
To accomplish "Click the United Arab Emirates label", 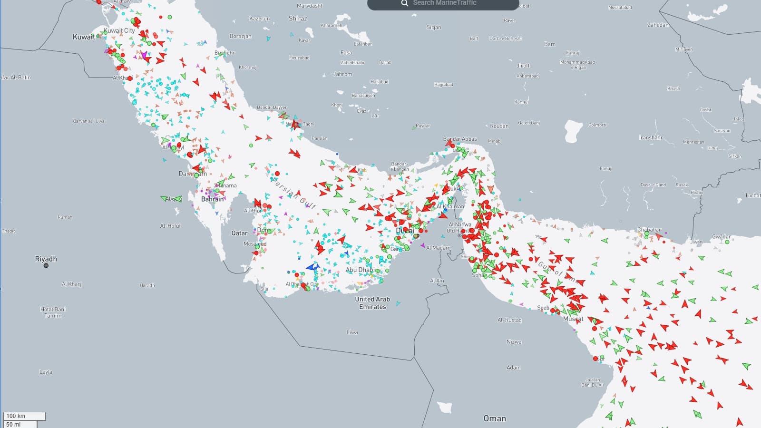I will (x=372, y=303).
